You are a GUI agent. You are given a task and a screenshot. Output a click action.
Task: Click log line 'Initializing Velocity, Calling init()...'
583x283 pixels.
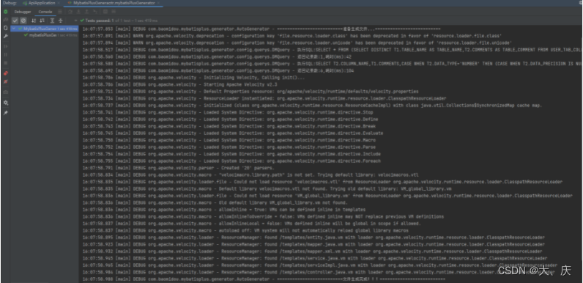(x=193, y=78)
